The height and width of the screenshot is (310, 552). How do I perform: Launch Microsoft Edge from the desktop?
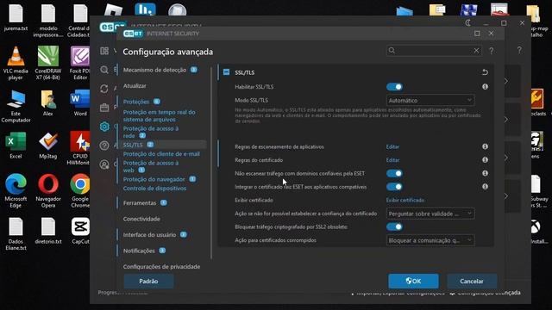(16, 191)
